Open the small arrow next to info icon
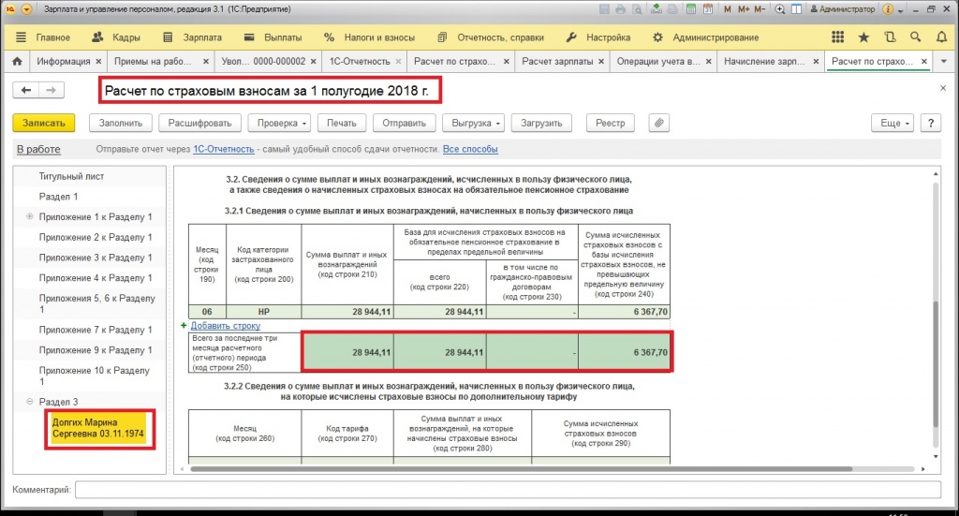 coord(900,10)
